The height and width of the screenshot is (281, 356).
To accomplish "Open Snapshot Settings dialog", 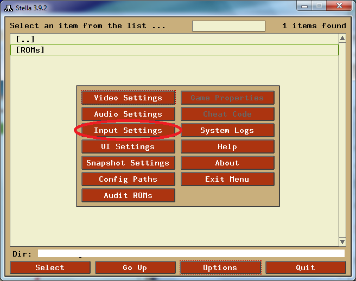I will tap(128, 163).
